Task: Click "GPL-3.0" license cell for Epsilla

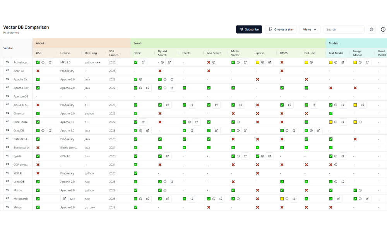Action: (x=65, y=156)
